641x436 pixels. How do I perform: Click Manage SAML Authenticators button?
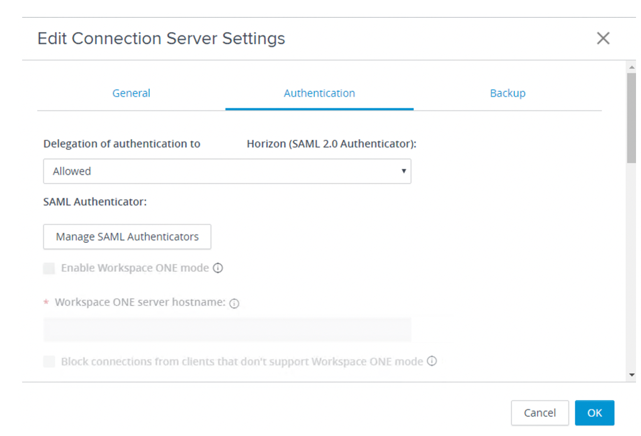[127, 237]
